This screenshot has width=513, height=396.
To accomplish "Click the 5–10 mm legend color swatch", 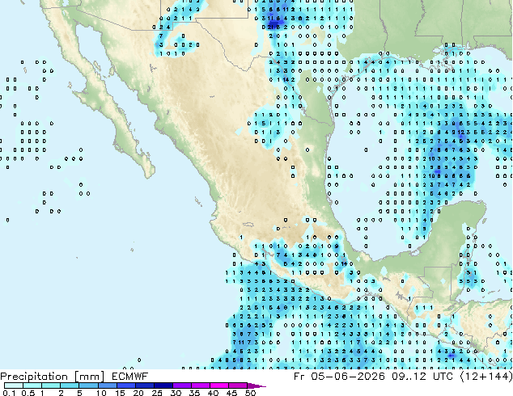I will [89, 385].
